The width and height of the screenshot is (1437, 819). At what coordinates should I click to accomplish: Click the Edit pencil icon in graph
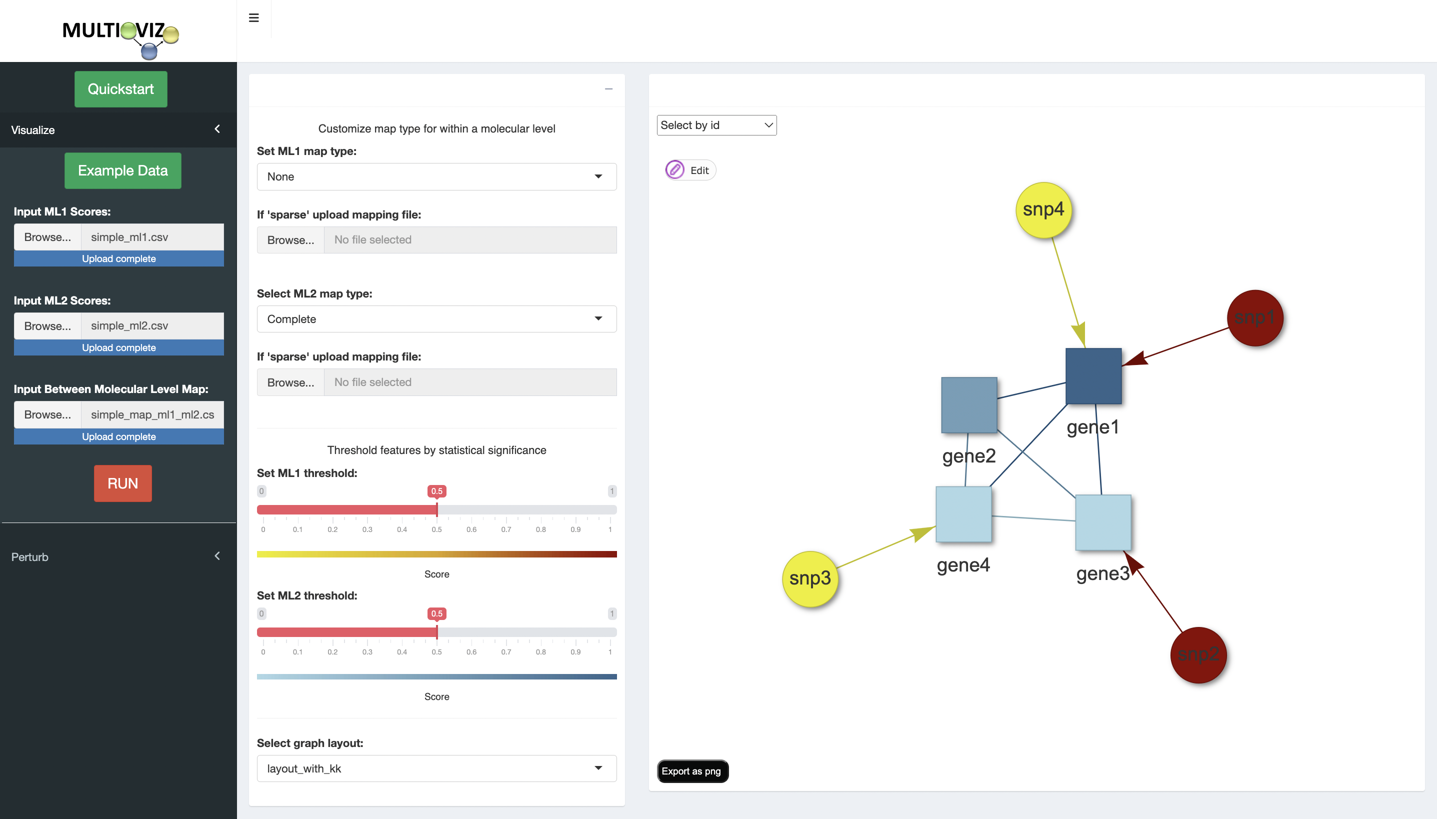click(674, 170)
